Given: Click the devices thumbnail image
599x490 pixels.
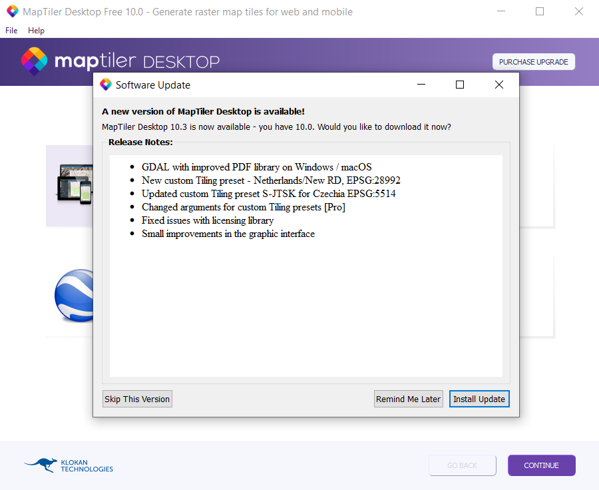Looking at the screenshot, I should coord(73,183).
